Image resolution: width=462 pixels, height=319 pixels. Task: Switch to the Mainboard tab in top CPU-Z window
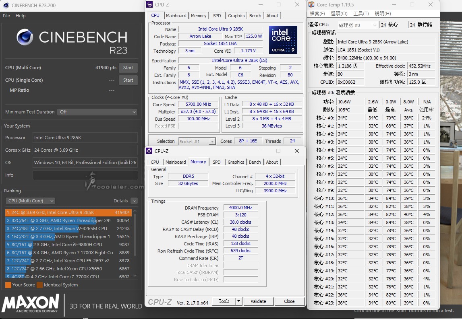pyautogui.click(x=176, y=16)
